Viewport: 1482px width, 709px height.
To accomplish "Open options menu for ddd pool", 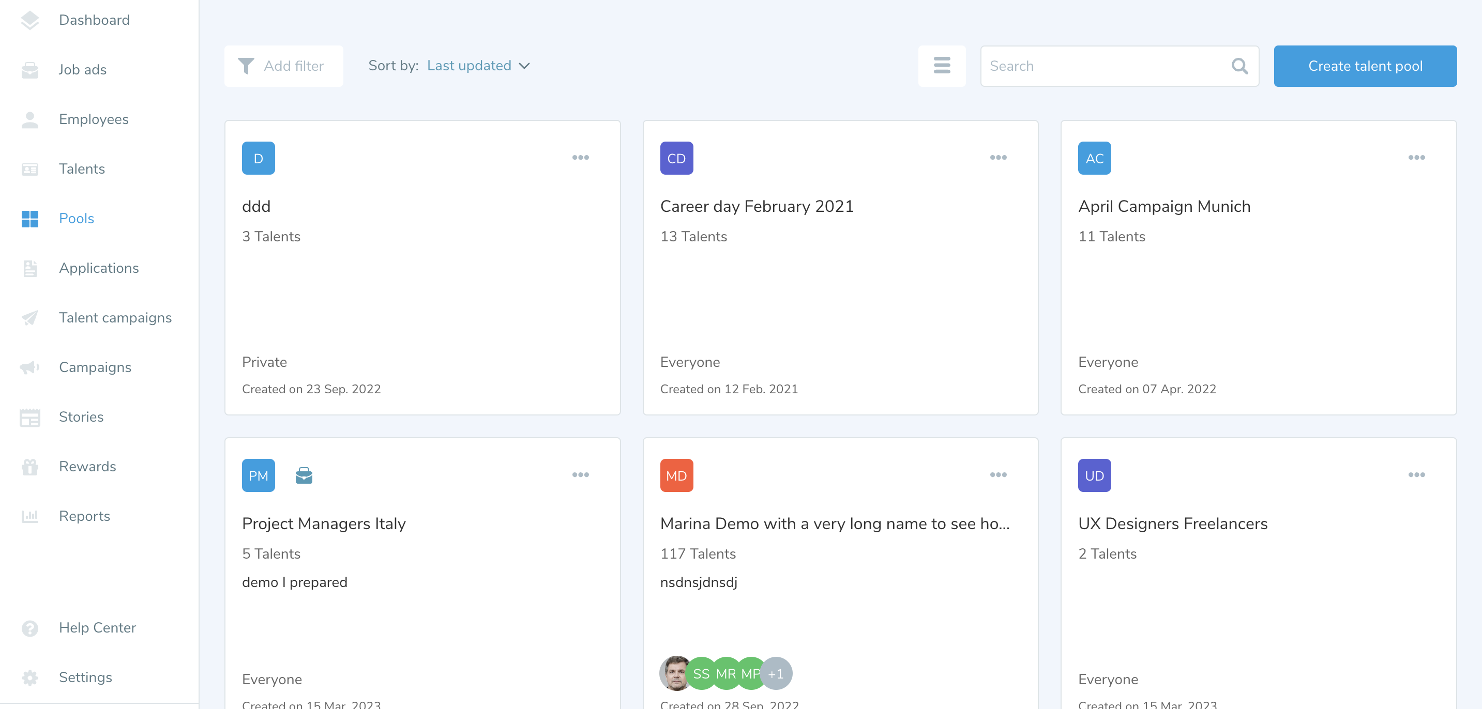I will (x=580, y=158).
